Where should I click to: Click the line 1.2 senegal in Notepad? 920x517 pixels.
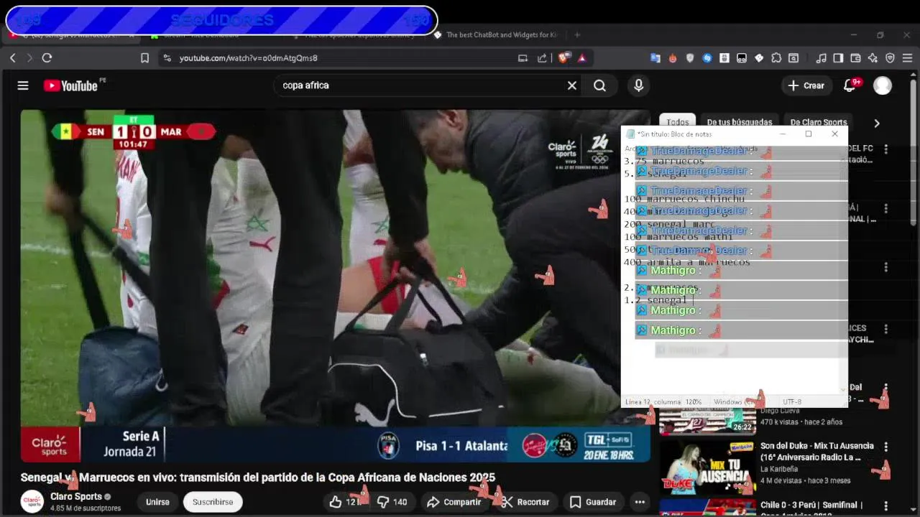(654, 300)
